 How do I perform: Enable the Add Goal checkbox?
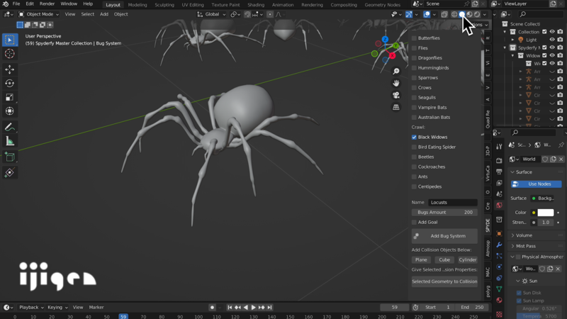tap(414, 223)
